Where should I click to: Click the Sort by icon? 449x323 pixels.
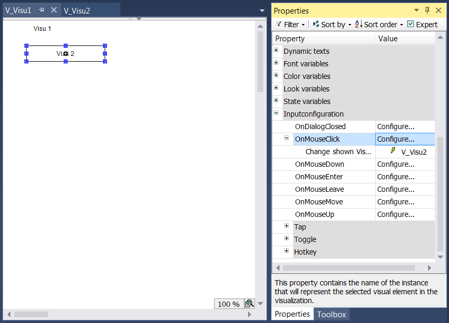[316, 24]
